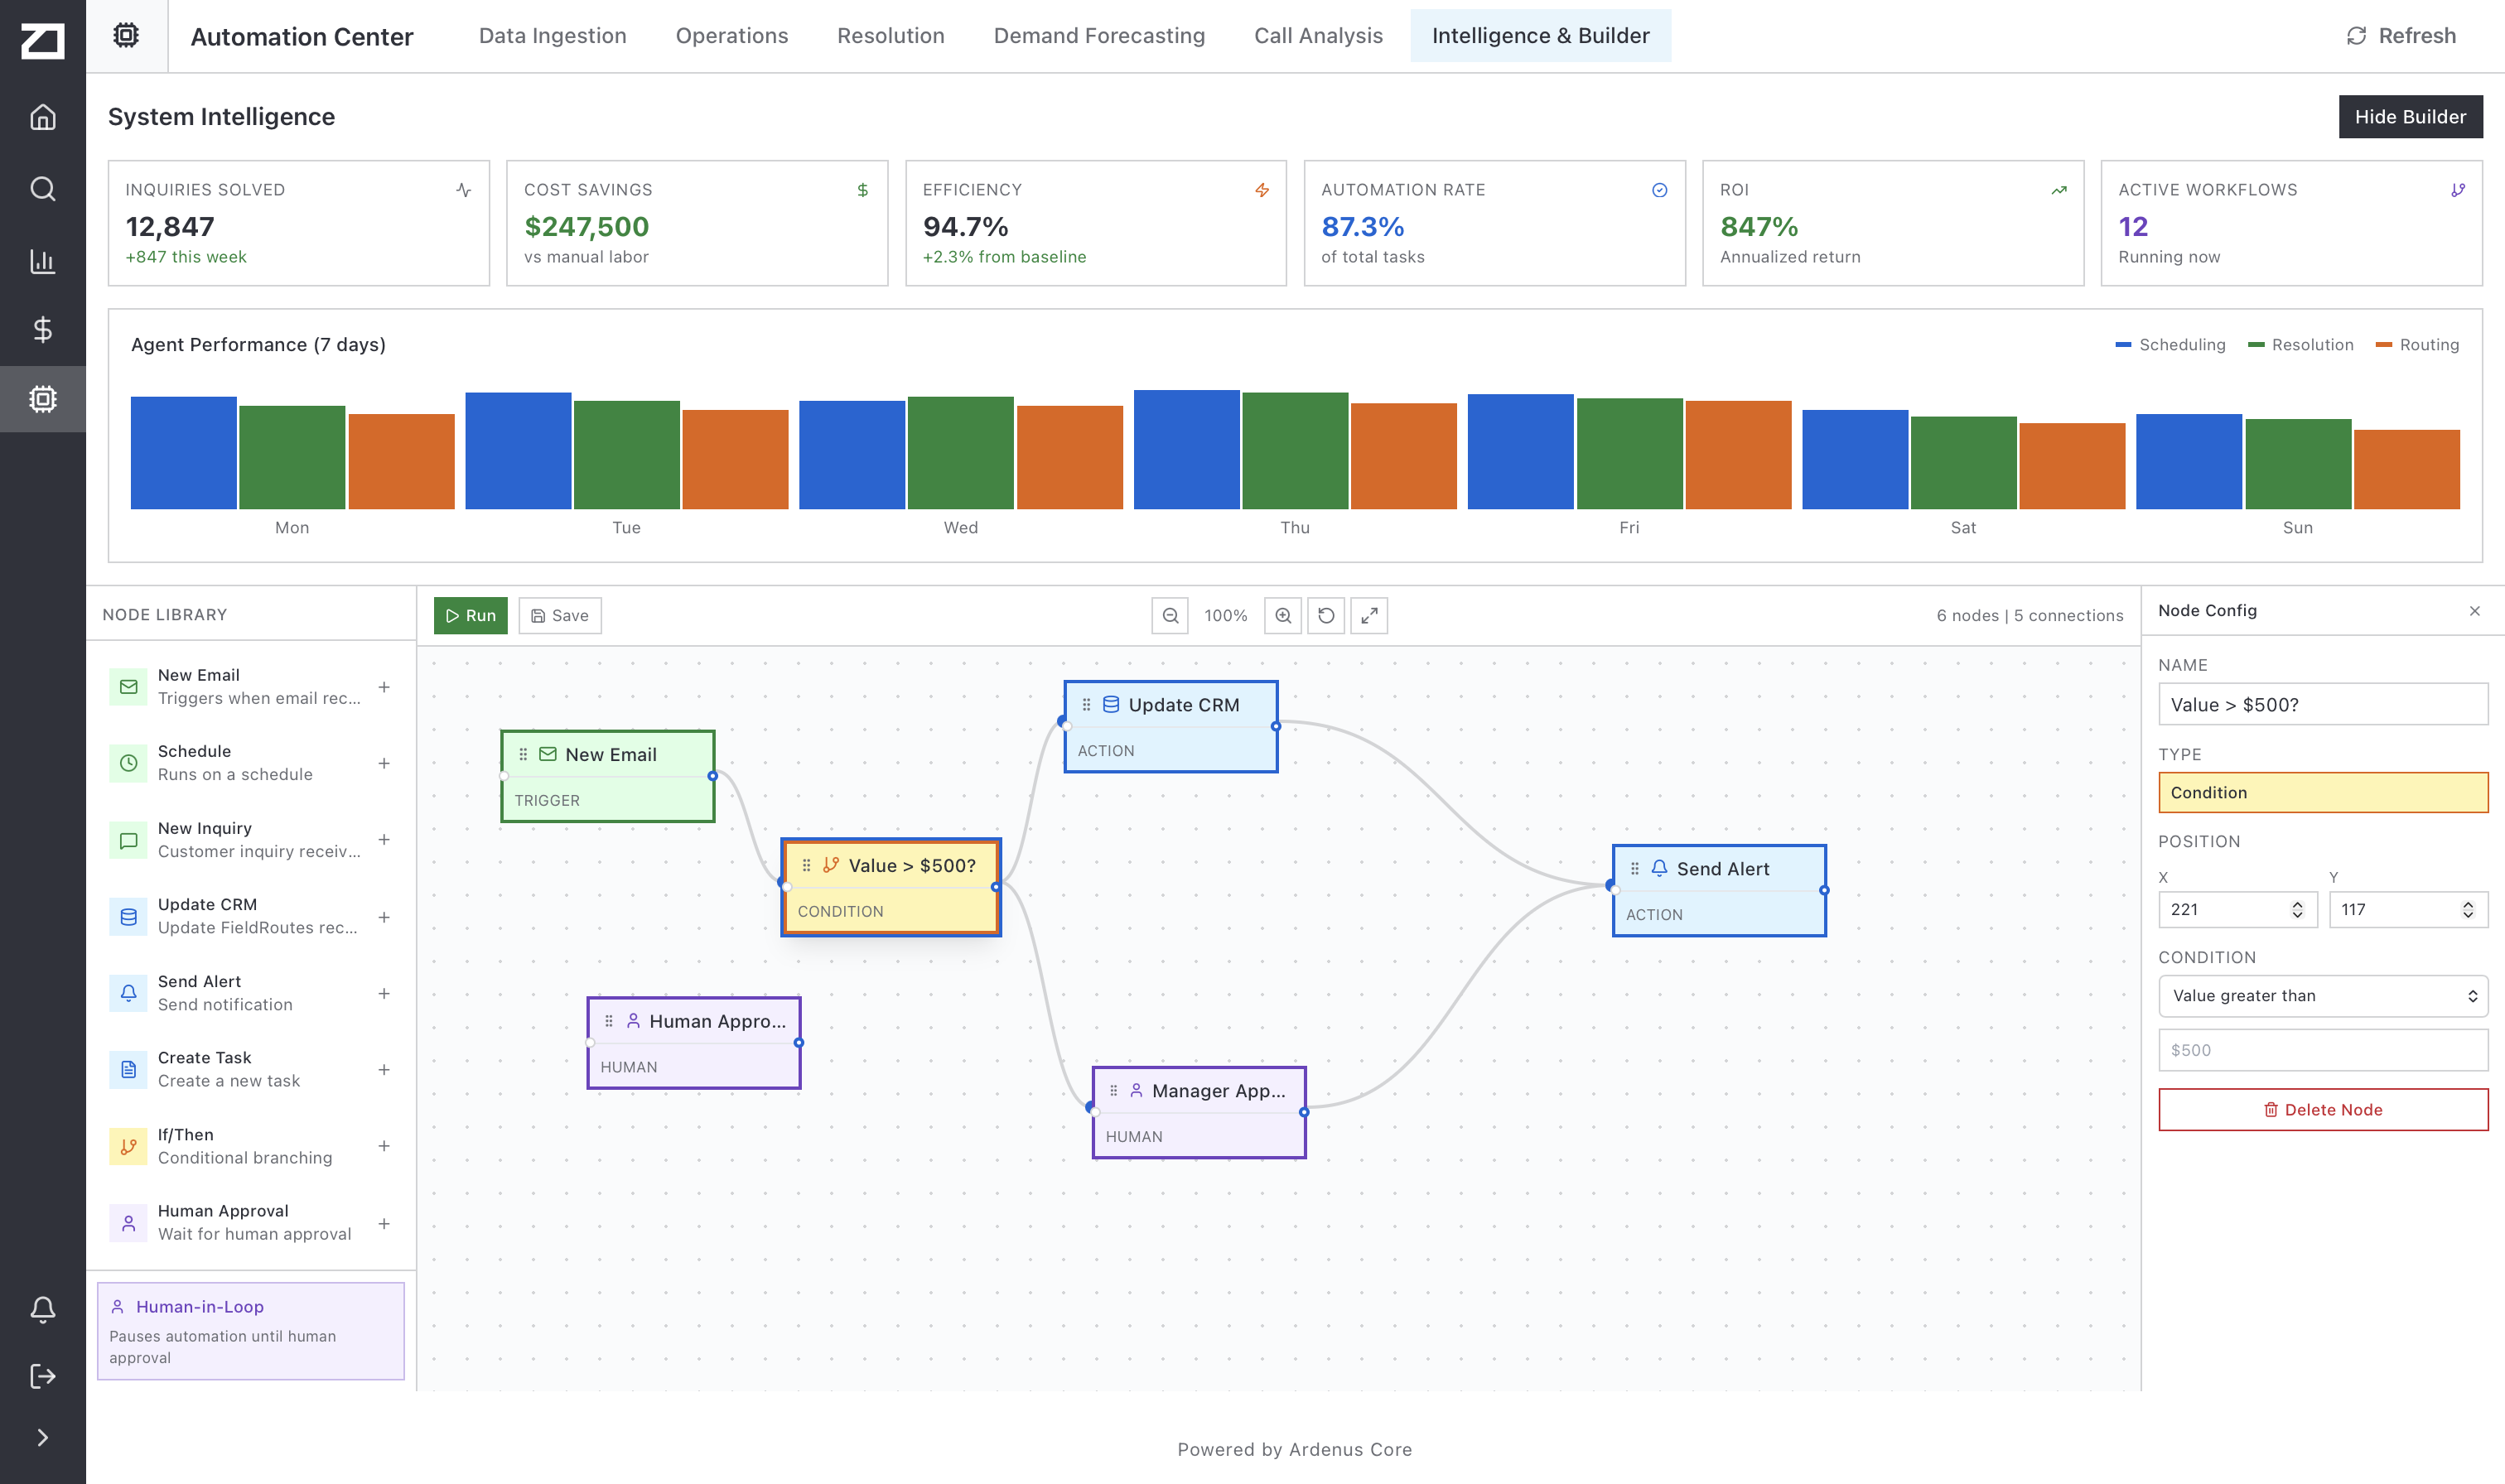Screen dimensions: 2505x1484
Task: Click the dollar sign sidebar icon
Action: tap(42, 330)
